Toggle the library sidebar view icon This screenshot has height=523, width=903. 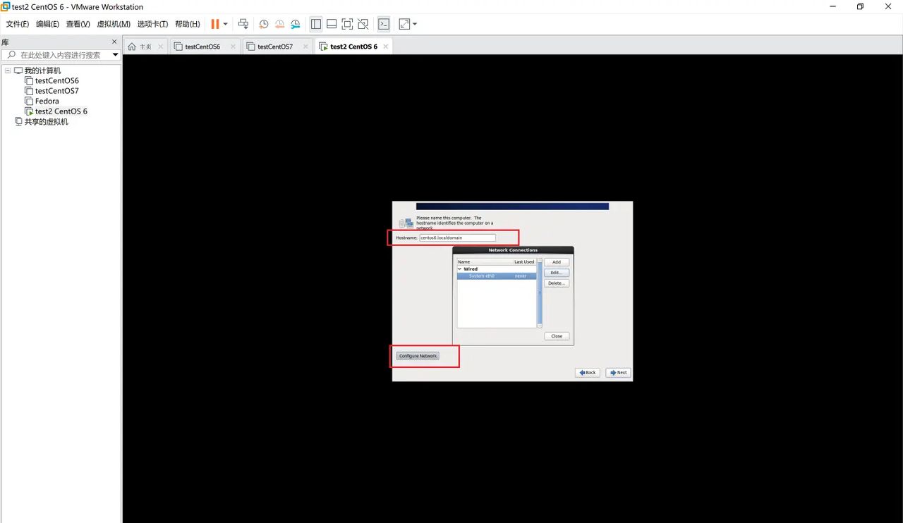click(315, 24)
